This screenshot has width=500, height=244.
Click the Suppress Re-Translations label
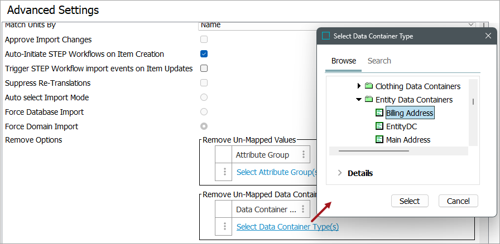tap(48, 83)
